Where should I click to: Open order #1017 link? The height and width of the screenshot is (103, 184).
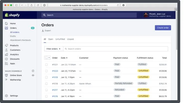[x=55, y=90]
